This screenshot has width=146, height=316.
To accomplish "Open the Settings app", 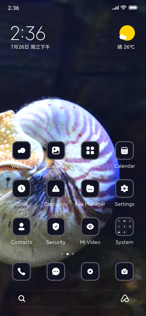I will (x=124, y=188).
